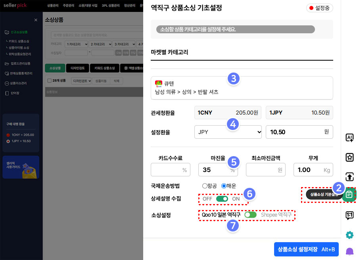Screen dimensions: 357x260
Task: Open the green clipboard sourcing settings icon
Action: [349, 195]
